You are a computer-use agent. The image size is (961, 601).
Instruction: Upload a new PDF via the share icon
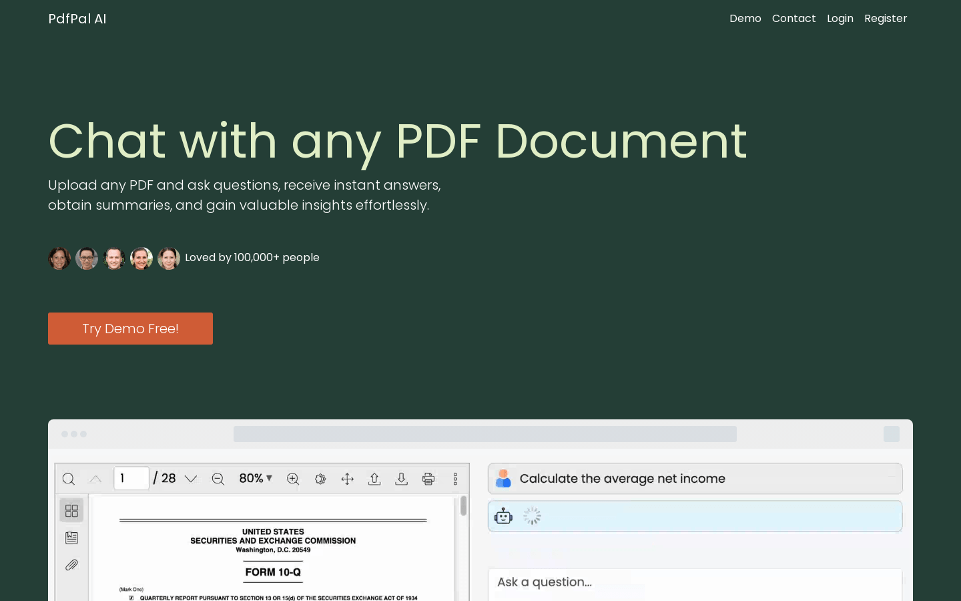coord(374,479)
